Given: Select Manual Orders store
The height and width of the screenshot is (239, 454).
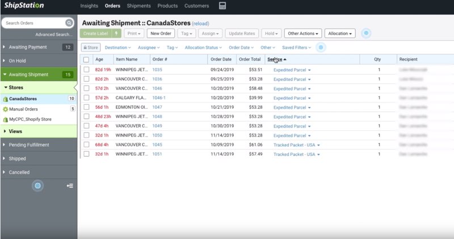Looking at the screenshot, I should [39, 109].
